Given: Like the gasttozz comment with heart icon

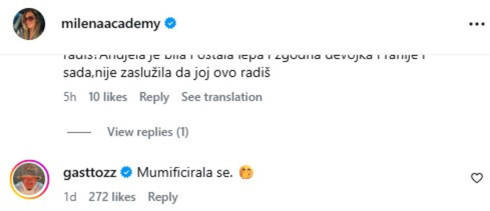Looking at the screenshot, I should pos(476,178).
